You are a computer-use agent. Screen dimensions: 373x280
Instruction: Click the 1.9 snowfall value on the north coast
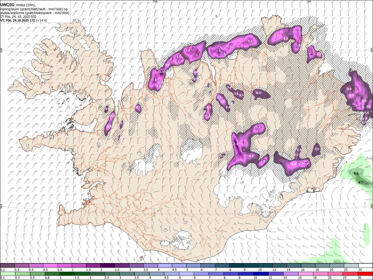[x=218, y=51]
